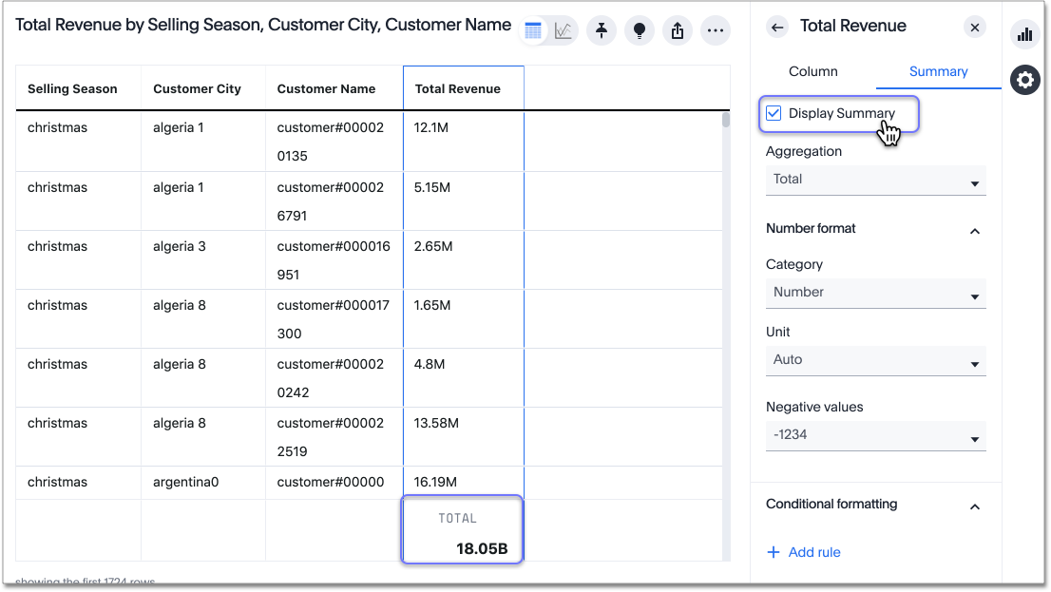Click the dark settings gear icon

click(1024, 80)
